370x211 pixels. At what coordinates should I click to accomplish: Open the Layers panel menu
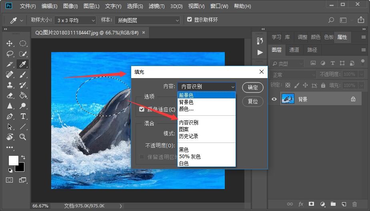tap(363, 50)
